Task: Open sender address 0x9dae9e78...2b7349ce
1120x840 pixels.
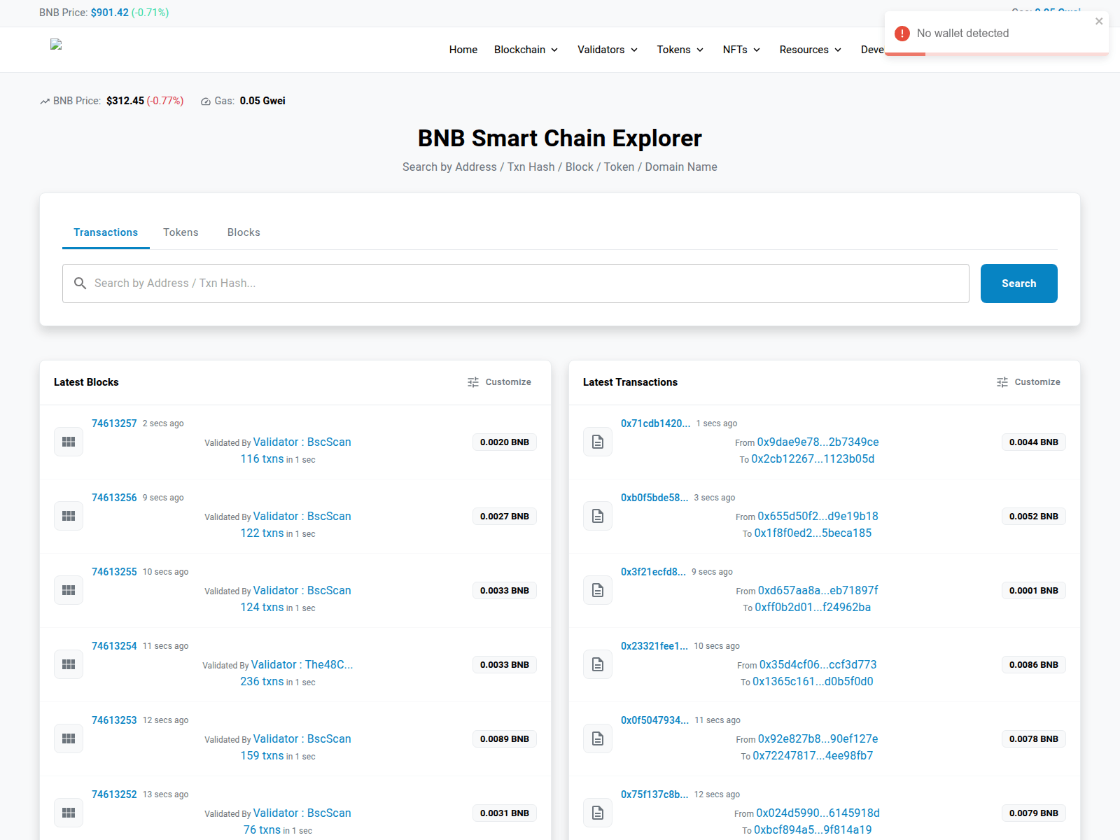Action: click(818, 442)
